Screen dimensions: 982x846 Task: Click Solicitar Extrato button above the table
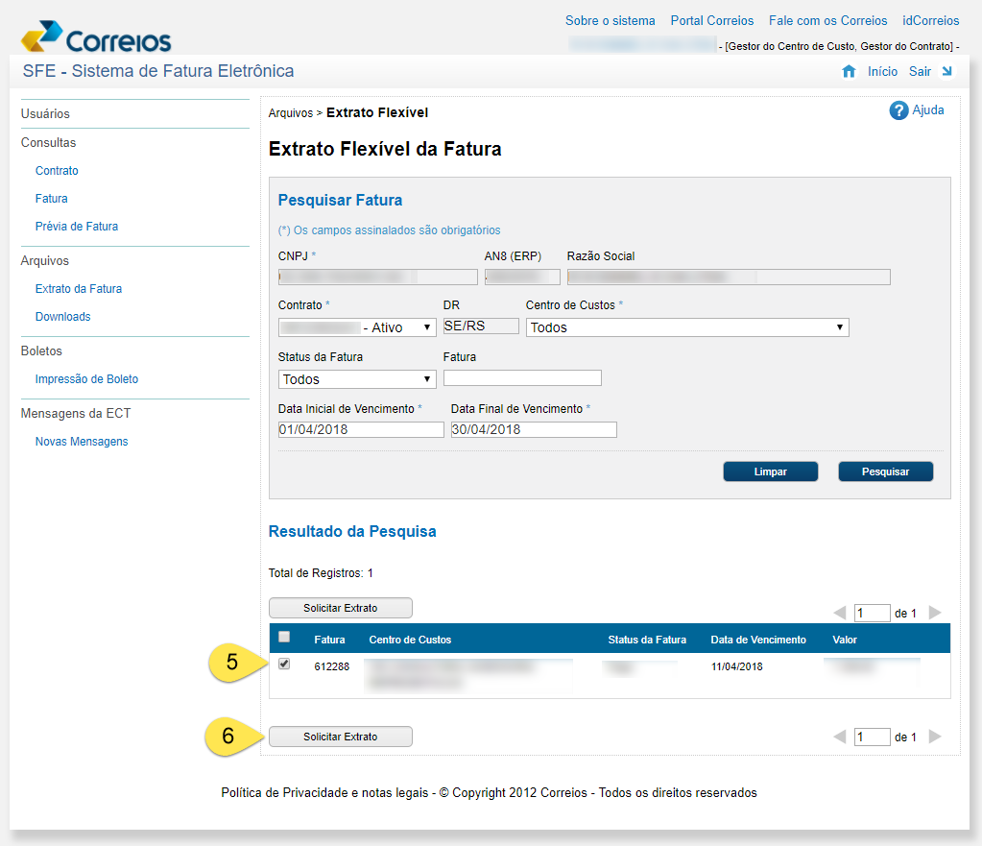[341, 608]
